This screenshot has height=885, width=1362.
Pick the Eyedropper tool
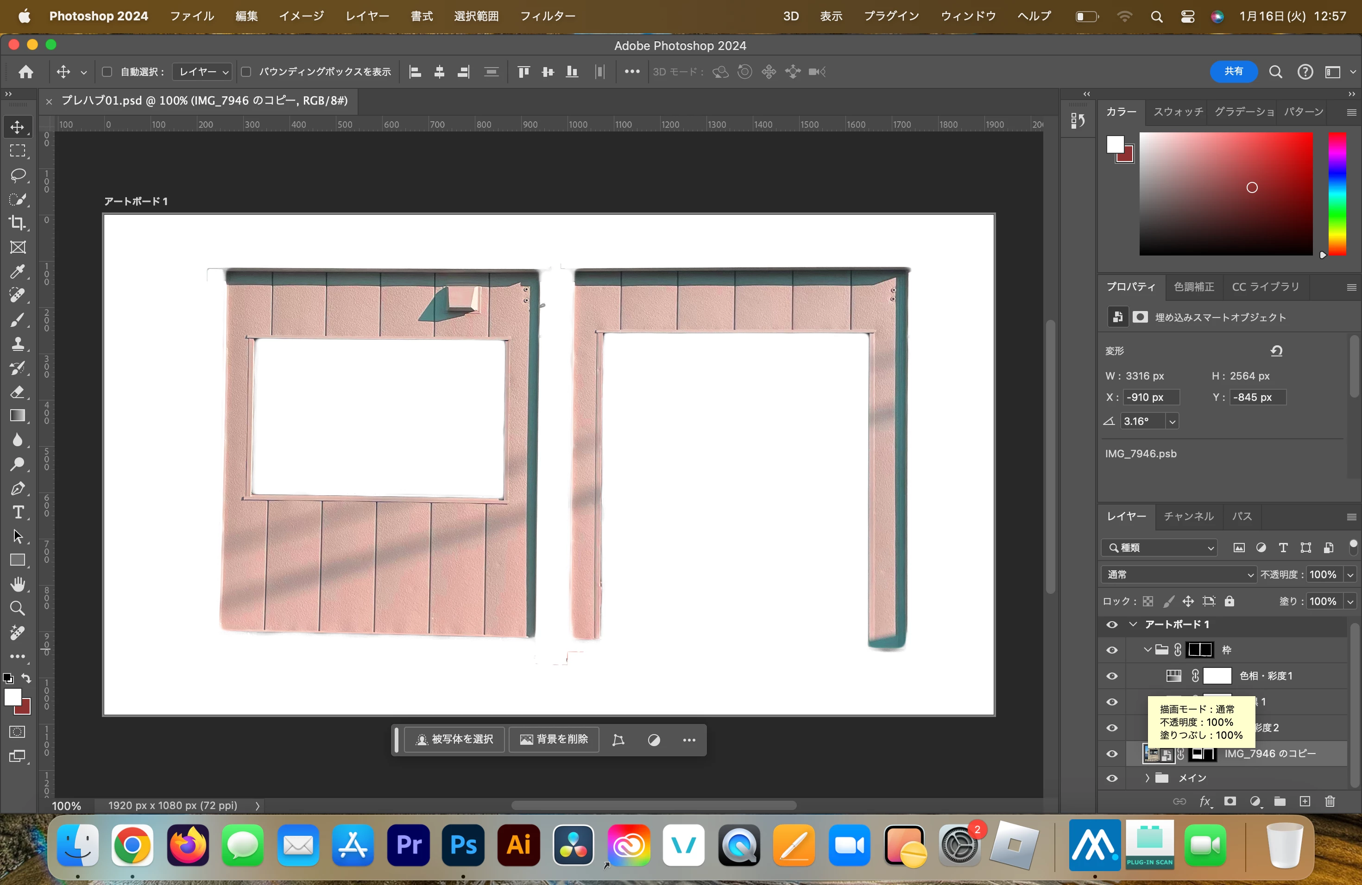(18, 271)
